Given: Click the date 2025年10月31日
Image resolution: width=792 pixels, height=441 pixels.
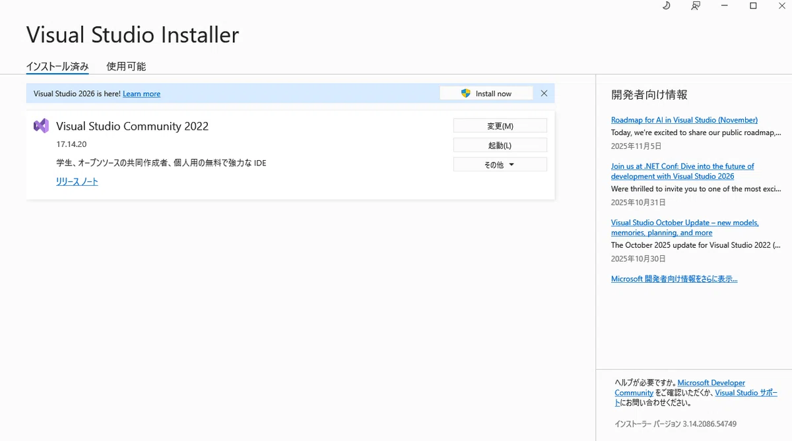Looking at the screenshot, I should click(x=638, y=202).
